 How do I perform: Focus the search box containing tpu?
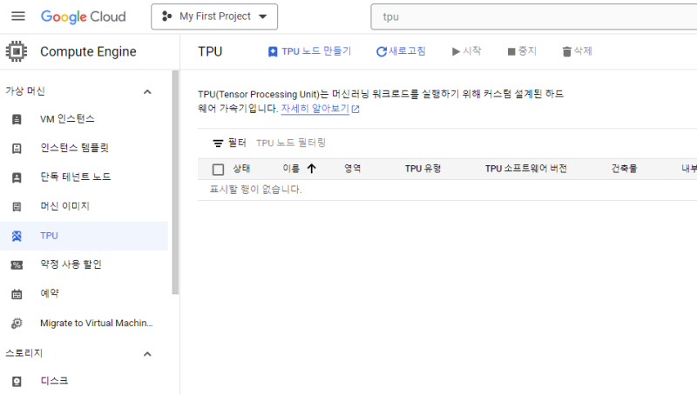coord(533,17)
